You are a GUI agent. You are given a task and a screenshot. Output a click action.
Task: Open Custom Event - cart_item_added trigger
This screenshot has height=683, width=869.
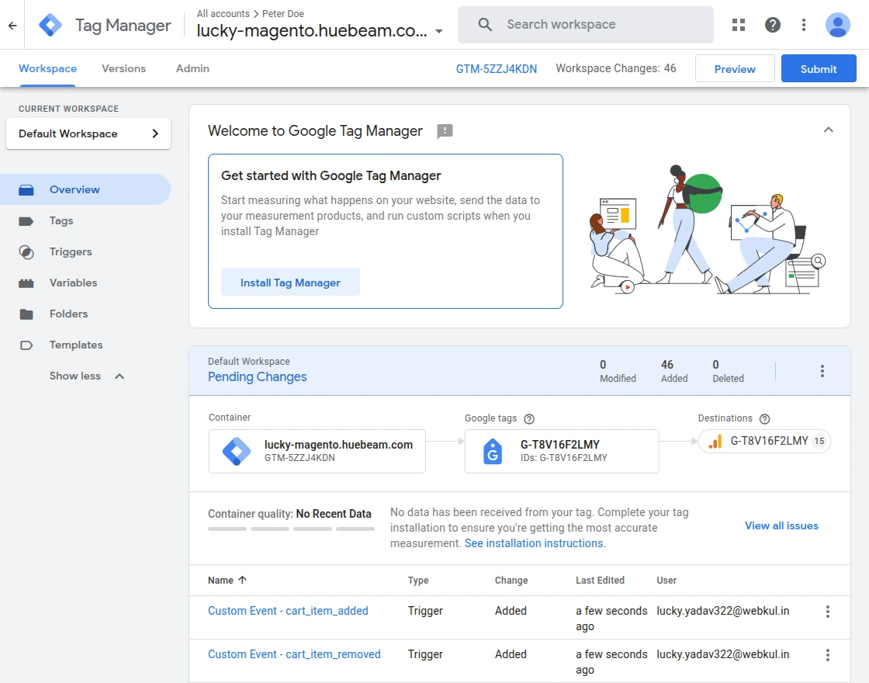point(288,611)
